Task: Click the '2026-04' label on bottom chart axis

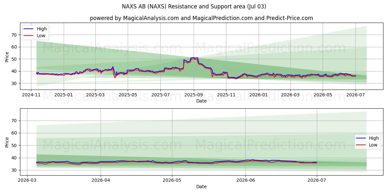Action: [x=101, y=181]
